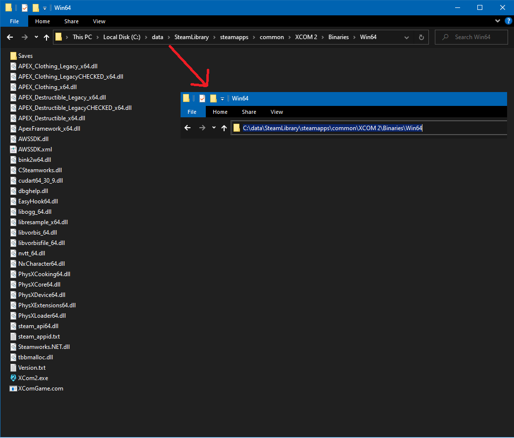This screenshot has height=438, width=514.
Task: Select APEX_Clothing_x64.dll file
Action: coord(44,87)
